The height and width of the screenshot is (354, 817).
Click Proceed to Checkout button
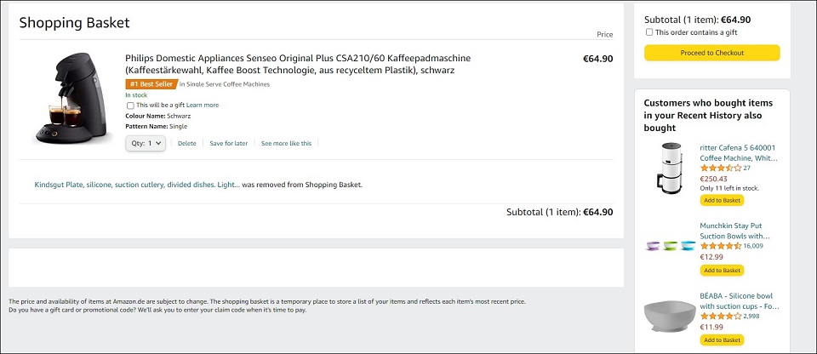pyautogui.click(x=711, y=53)
